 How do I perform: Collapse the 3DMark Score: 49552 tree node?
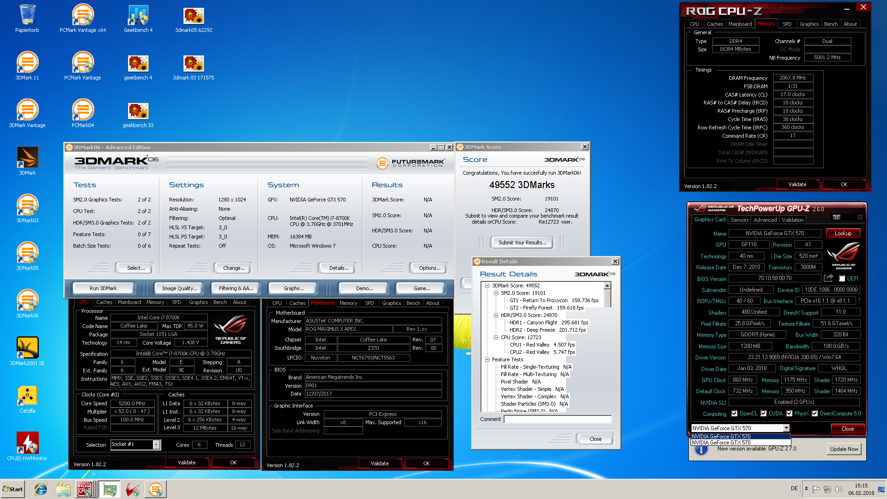click(487, 286)
